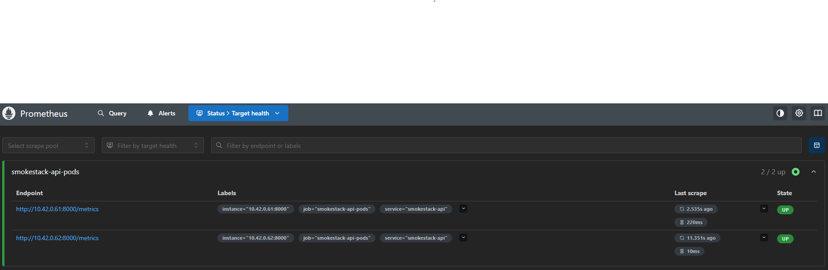Screen dimensions: 828x270
Task: Click the 10ms scrape duration badge
Action: (x=689, y=251)
